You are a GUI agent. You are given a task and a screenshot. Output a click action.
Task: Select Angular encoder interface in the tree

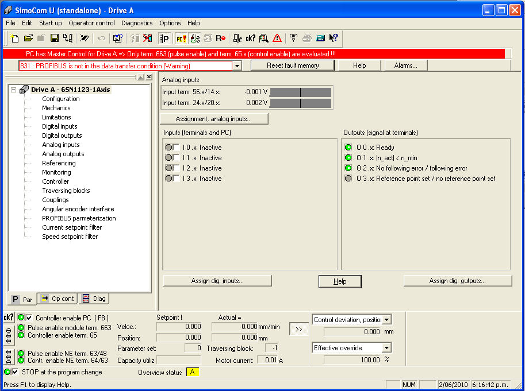coord(78,209)
